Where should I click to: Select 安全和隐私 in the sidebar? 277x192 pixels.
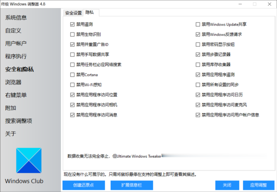(x=19, y=69)
